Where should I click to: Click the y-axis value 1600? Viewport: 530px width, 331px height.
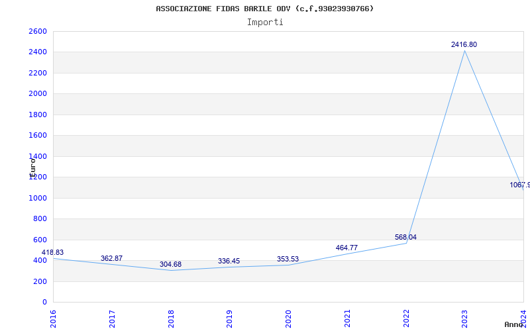(38, 136)
